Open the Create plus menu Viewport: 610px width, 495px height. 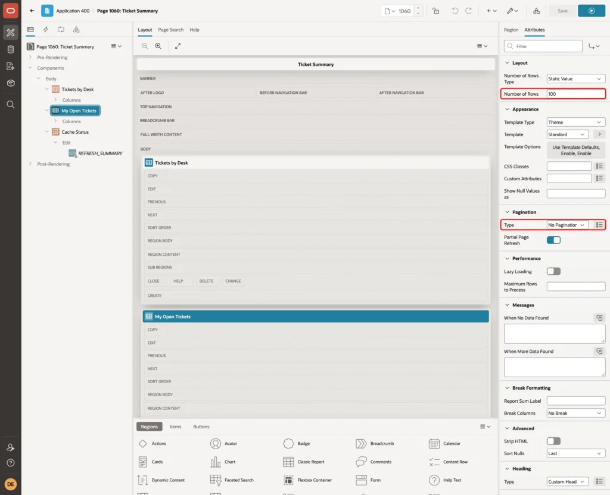(x=491, y=11)
